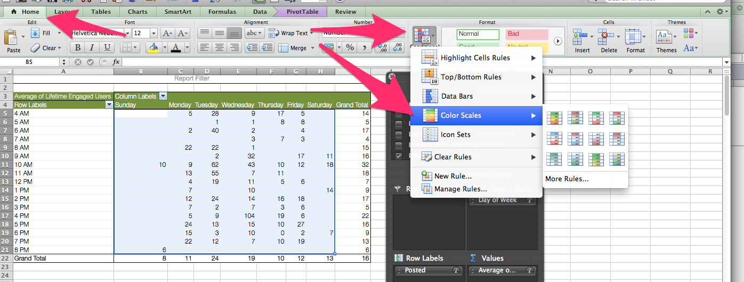Viewport: 744px width, 282px height.
Task: Increase font size with larger A button
Action: click(x=168, y=33)
